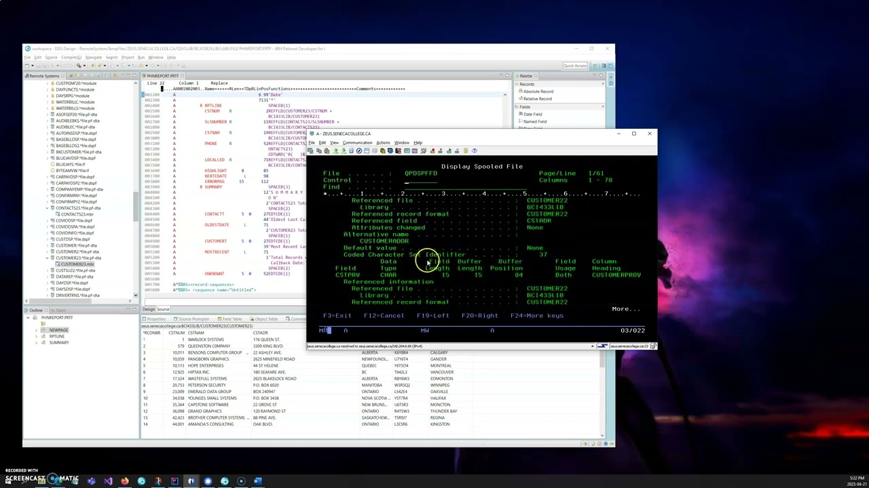The image size is (869, 488).
Task: Open the Project menu in RDi window
Action: [x=128, y=58]
